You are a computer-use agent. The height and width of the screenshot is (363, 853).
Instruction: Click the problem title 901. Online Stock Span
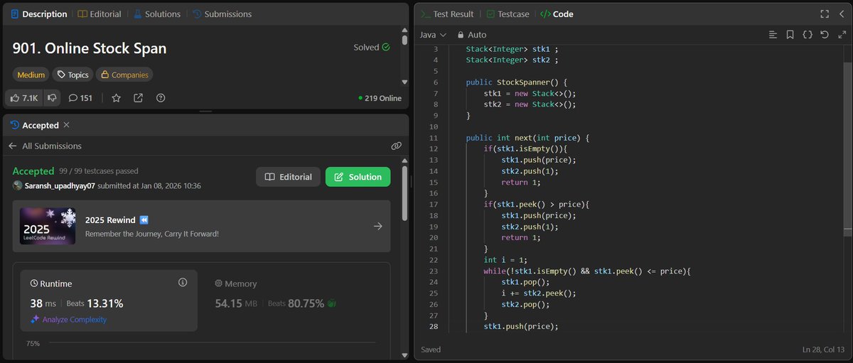tap(90, 49)
